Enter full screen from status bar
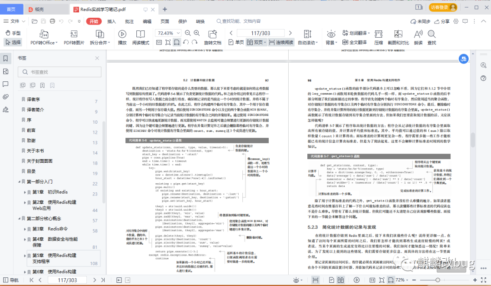 point(483,280)
